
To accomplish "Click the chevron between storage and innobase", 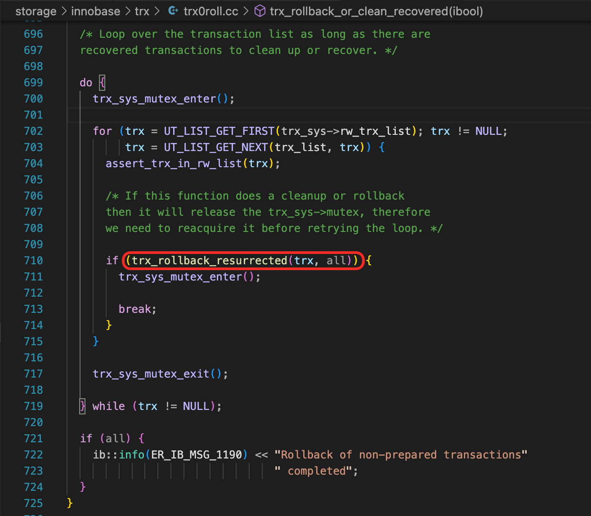I will pos(64,11).
